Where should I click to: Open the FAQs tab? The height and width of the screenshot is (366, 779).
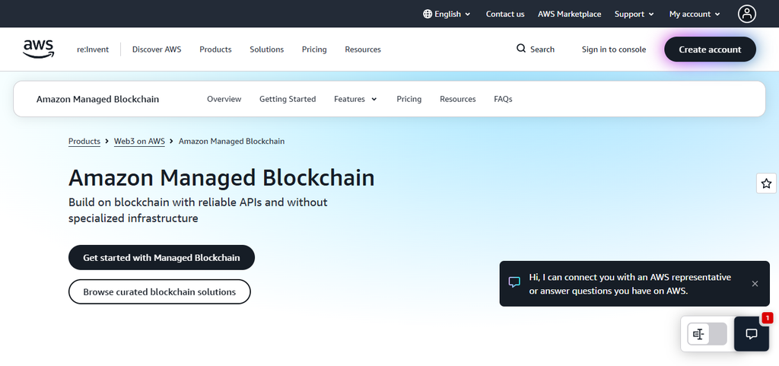[x=503, y=99]
